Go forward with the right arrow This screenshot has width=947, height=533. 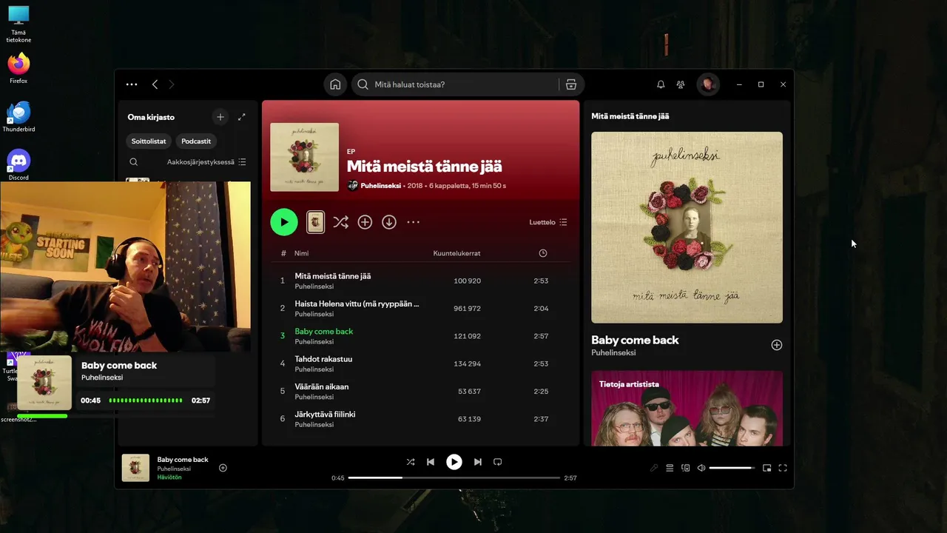tap(172, 84)
